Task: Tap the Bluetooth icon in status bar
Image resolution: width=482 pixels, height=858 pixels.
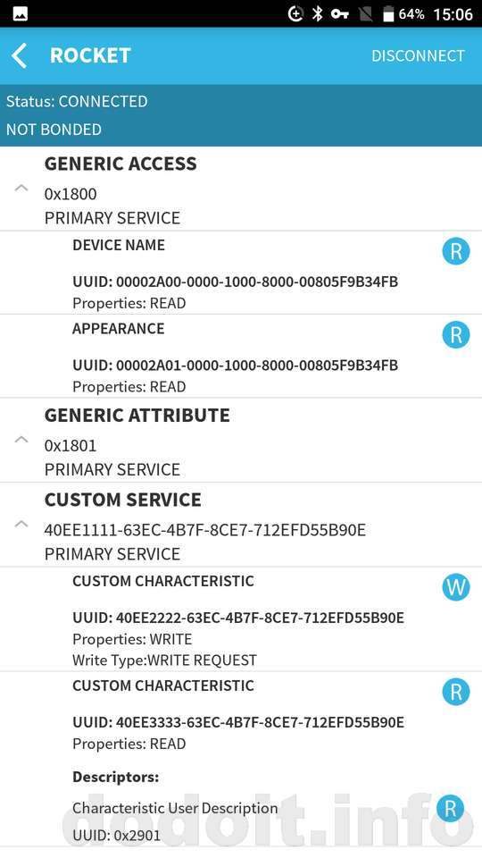Action: 317,13
